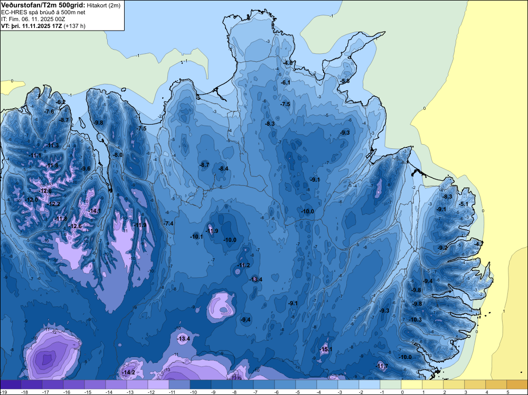
Task: Click the -11.2 temperature value
Action: tap(243, 265)
